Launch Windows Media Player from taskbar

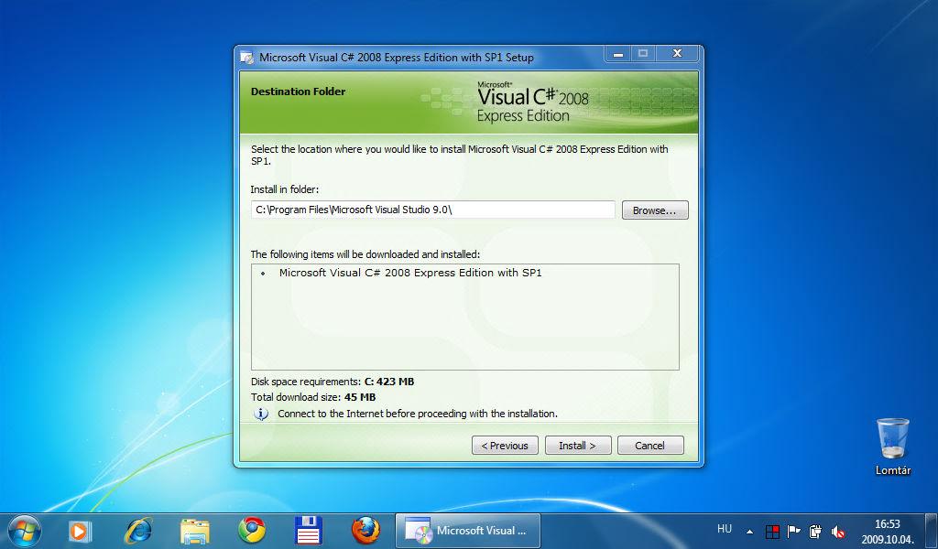click(x=80, y=531)
